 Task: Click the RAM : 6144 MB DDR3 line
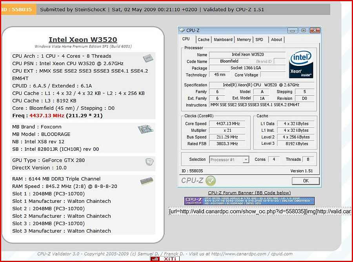point(56,179)
